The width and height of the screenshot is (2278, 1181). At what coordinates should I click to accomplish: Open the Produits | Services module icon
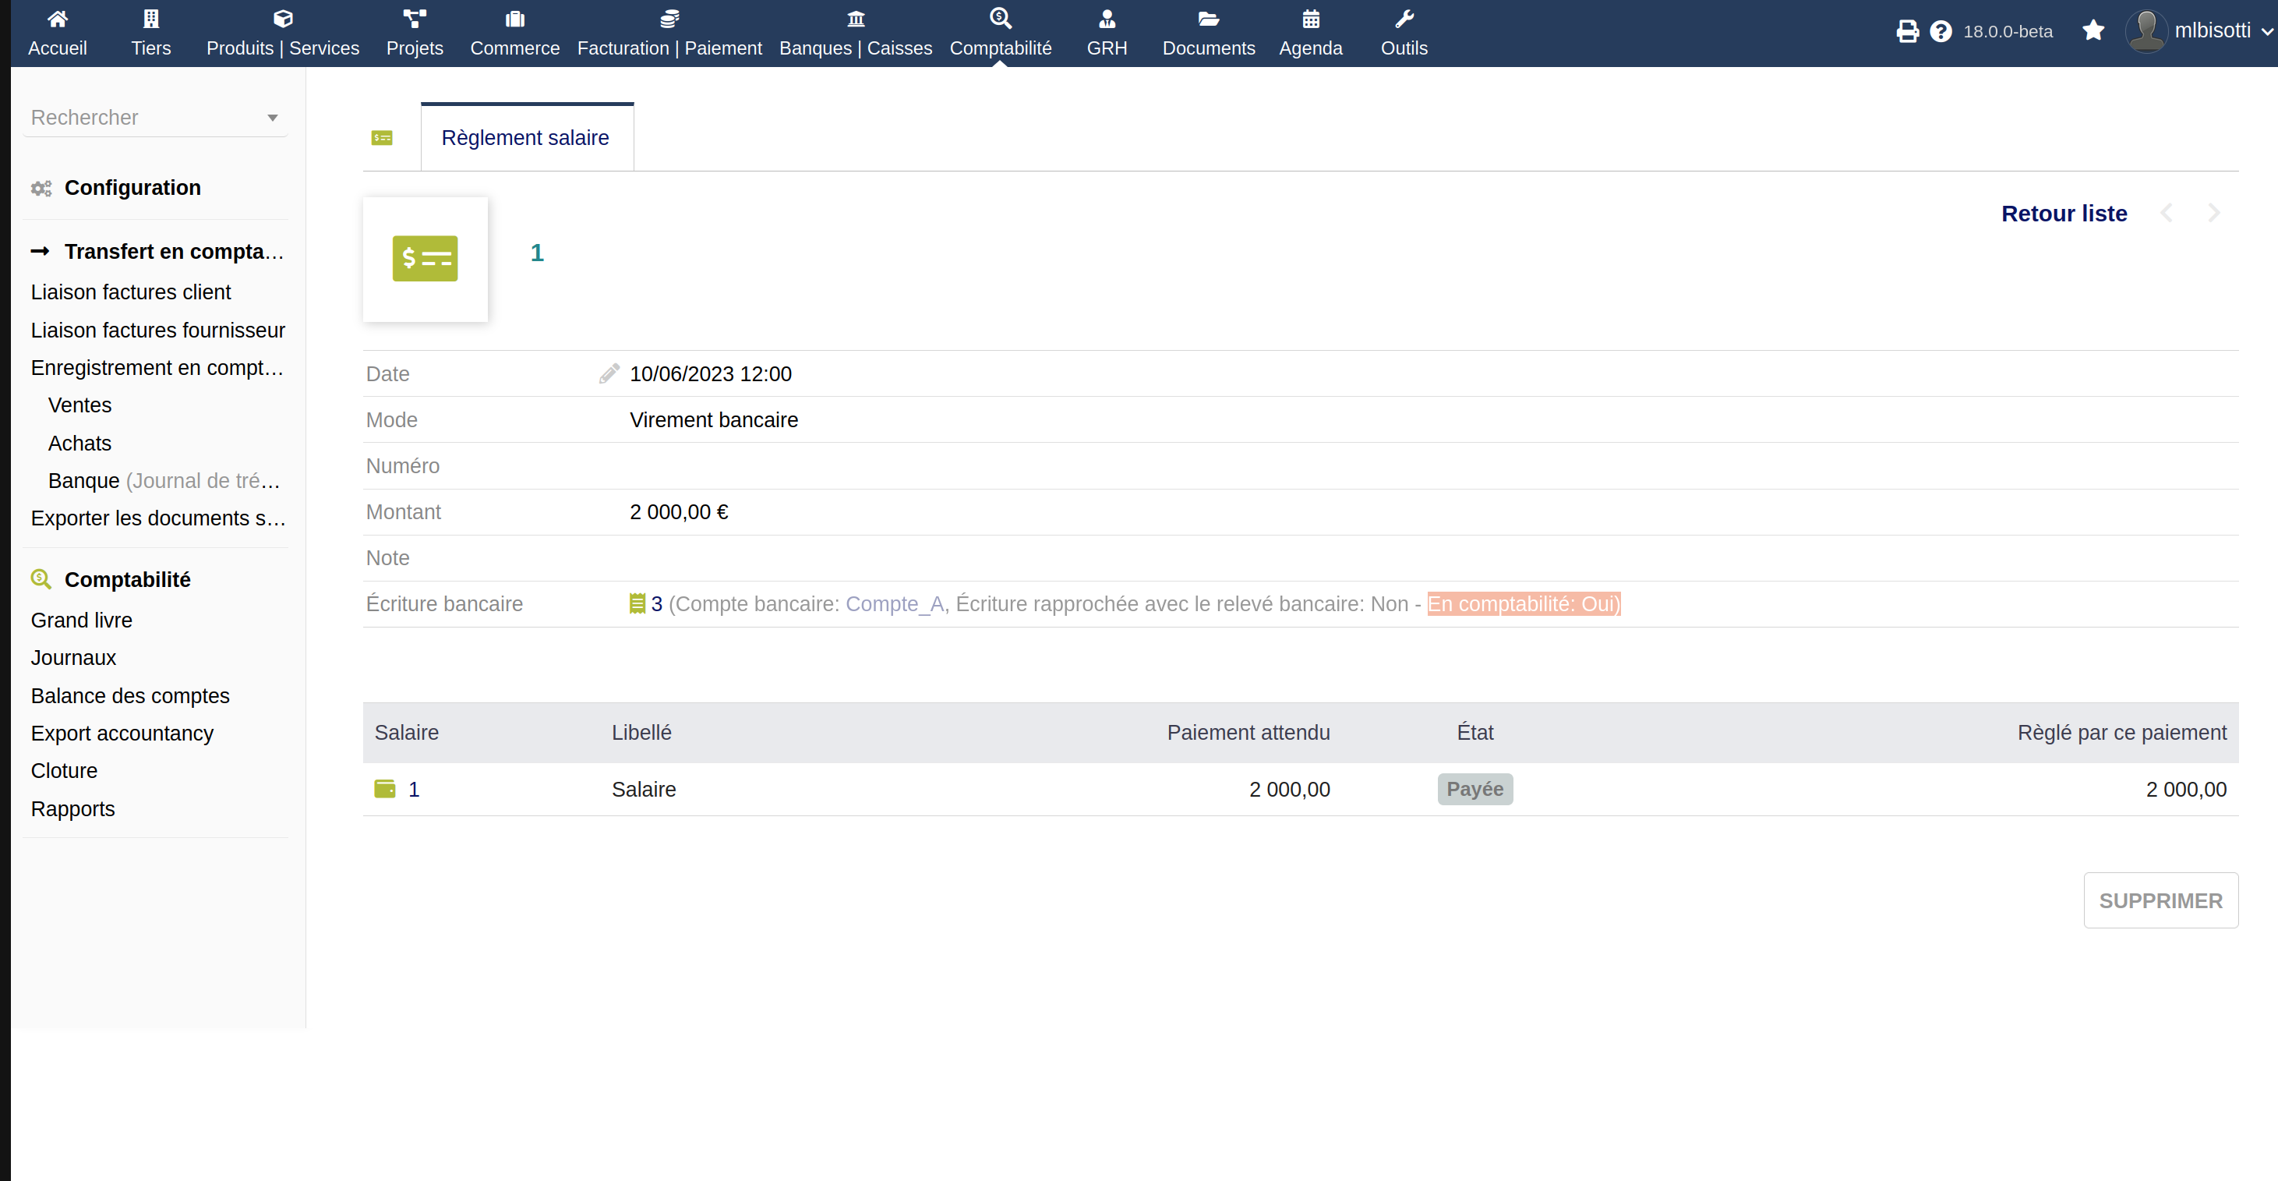(x=282, y=17)
